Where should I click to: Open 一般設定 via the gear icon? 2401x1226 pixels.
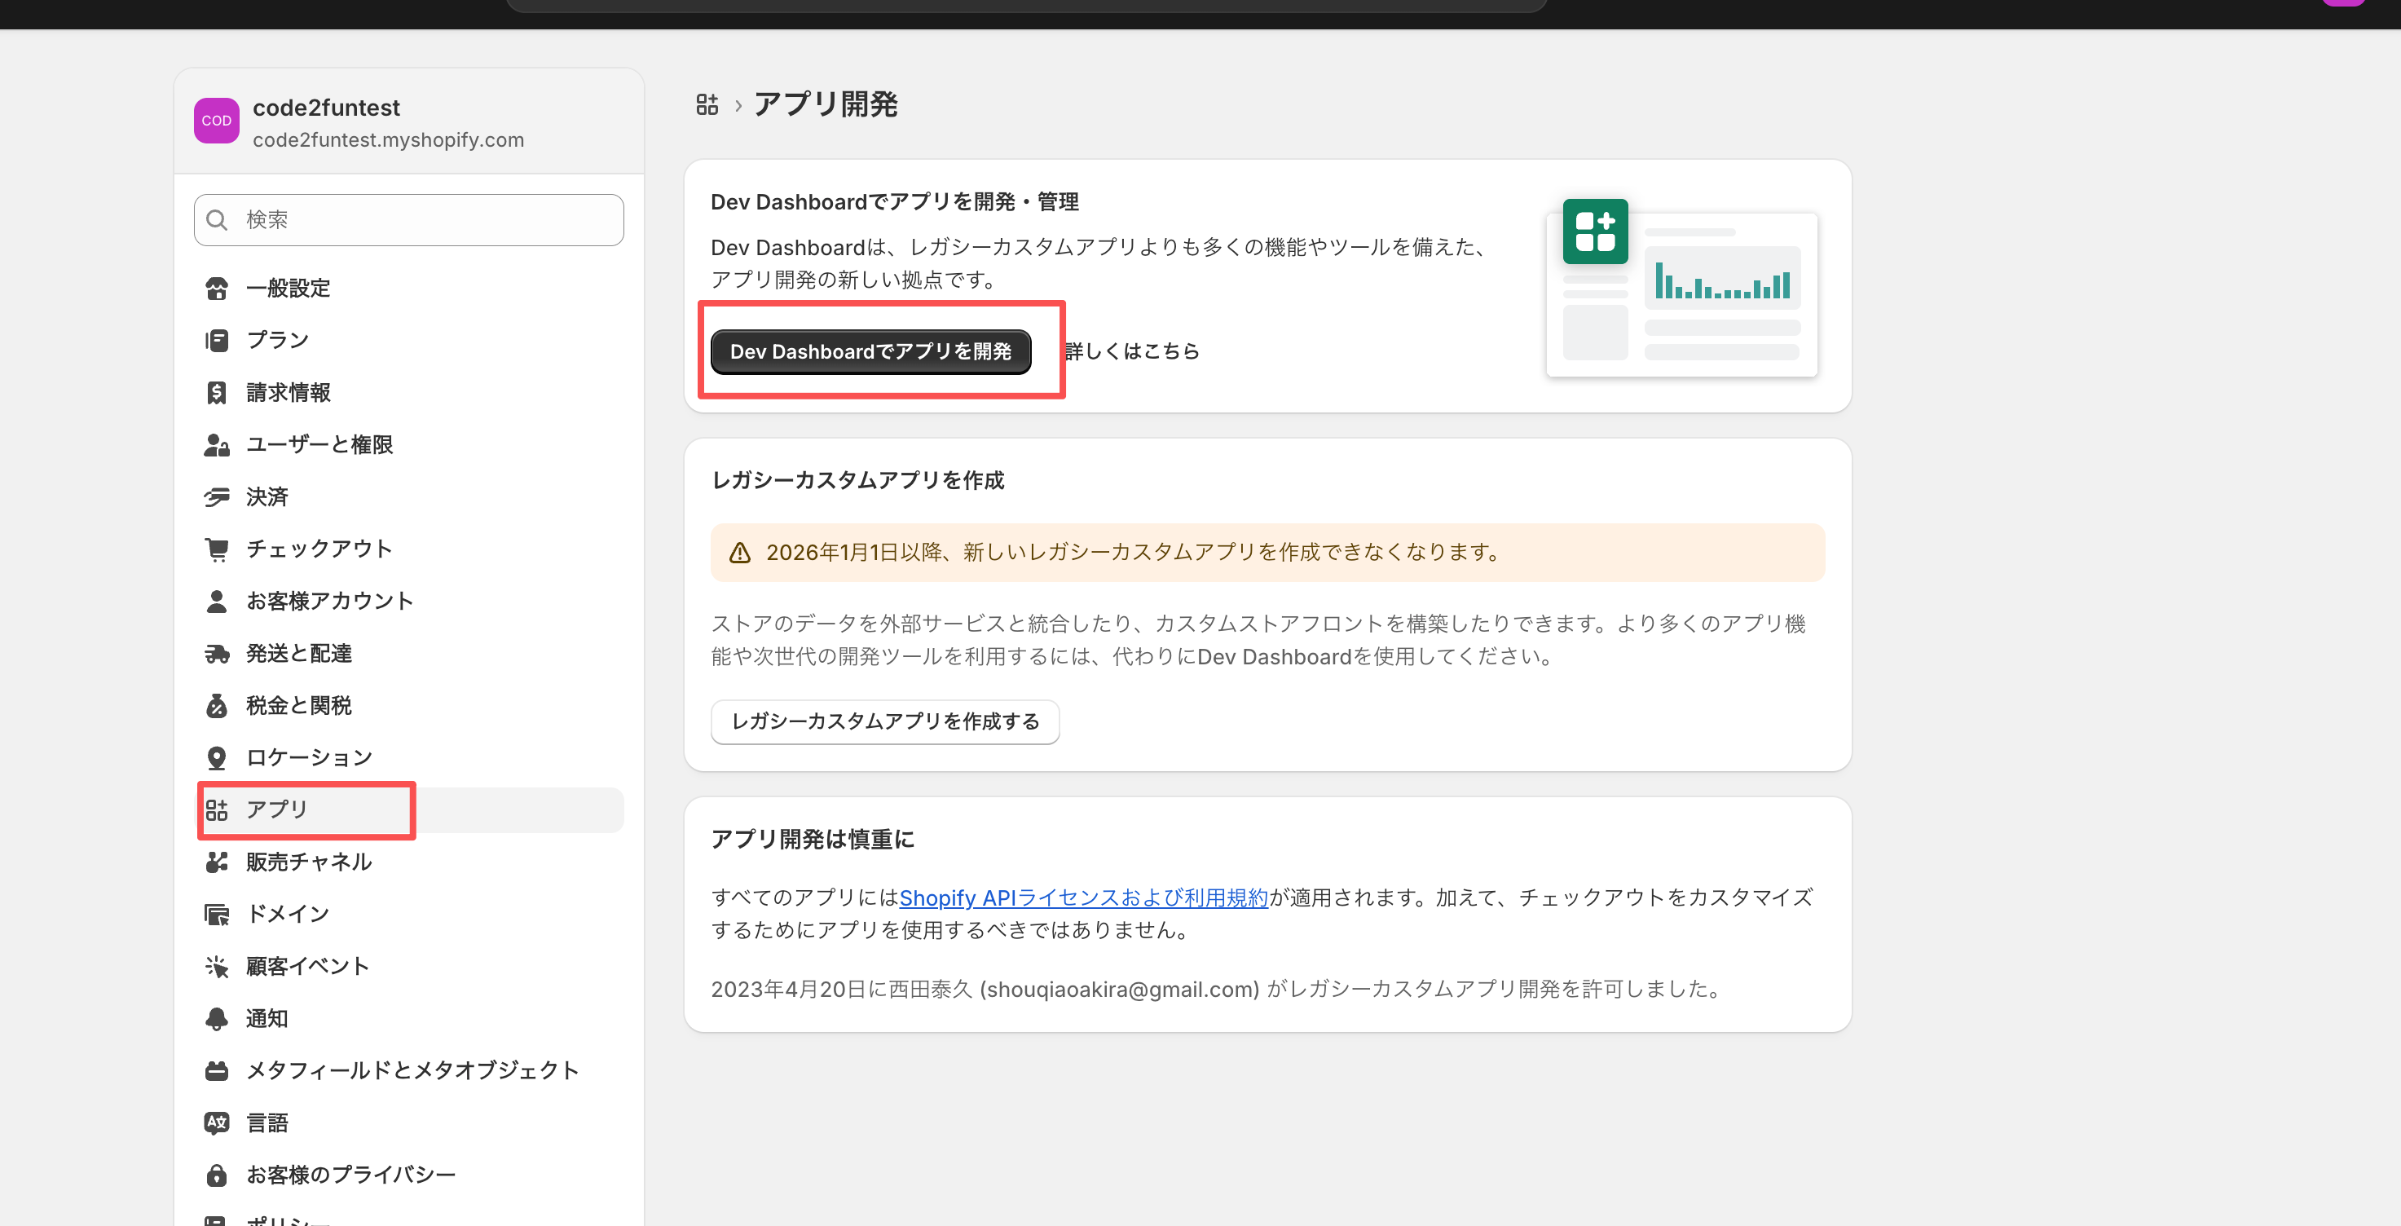tap(217, 288)
